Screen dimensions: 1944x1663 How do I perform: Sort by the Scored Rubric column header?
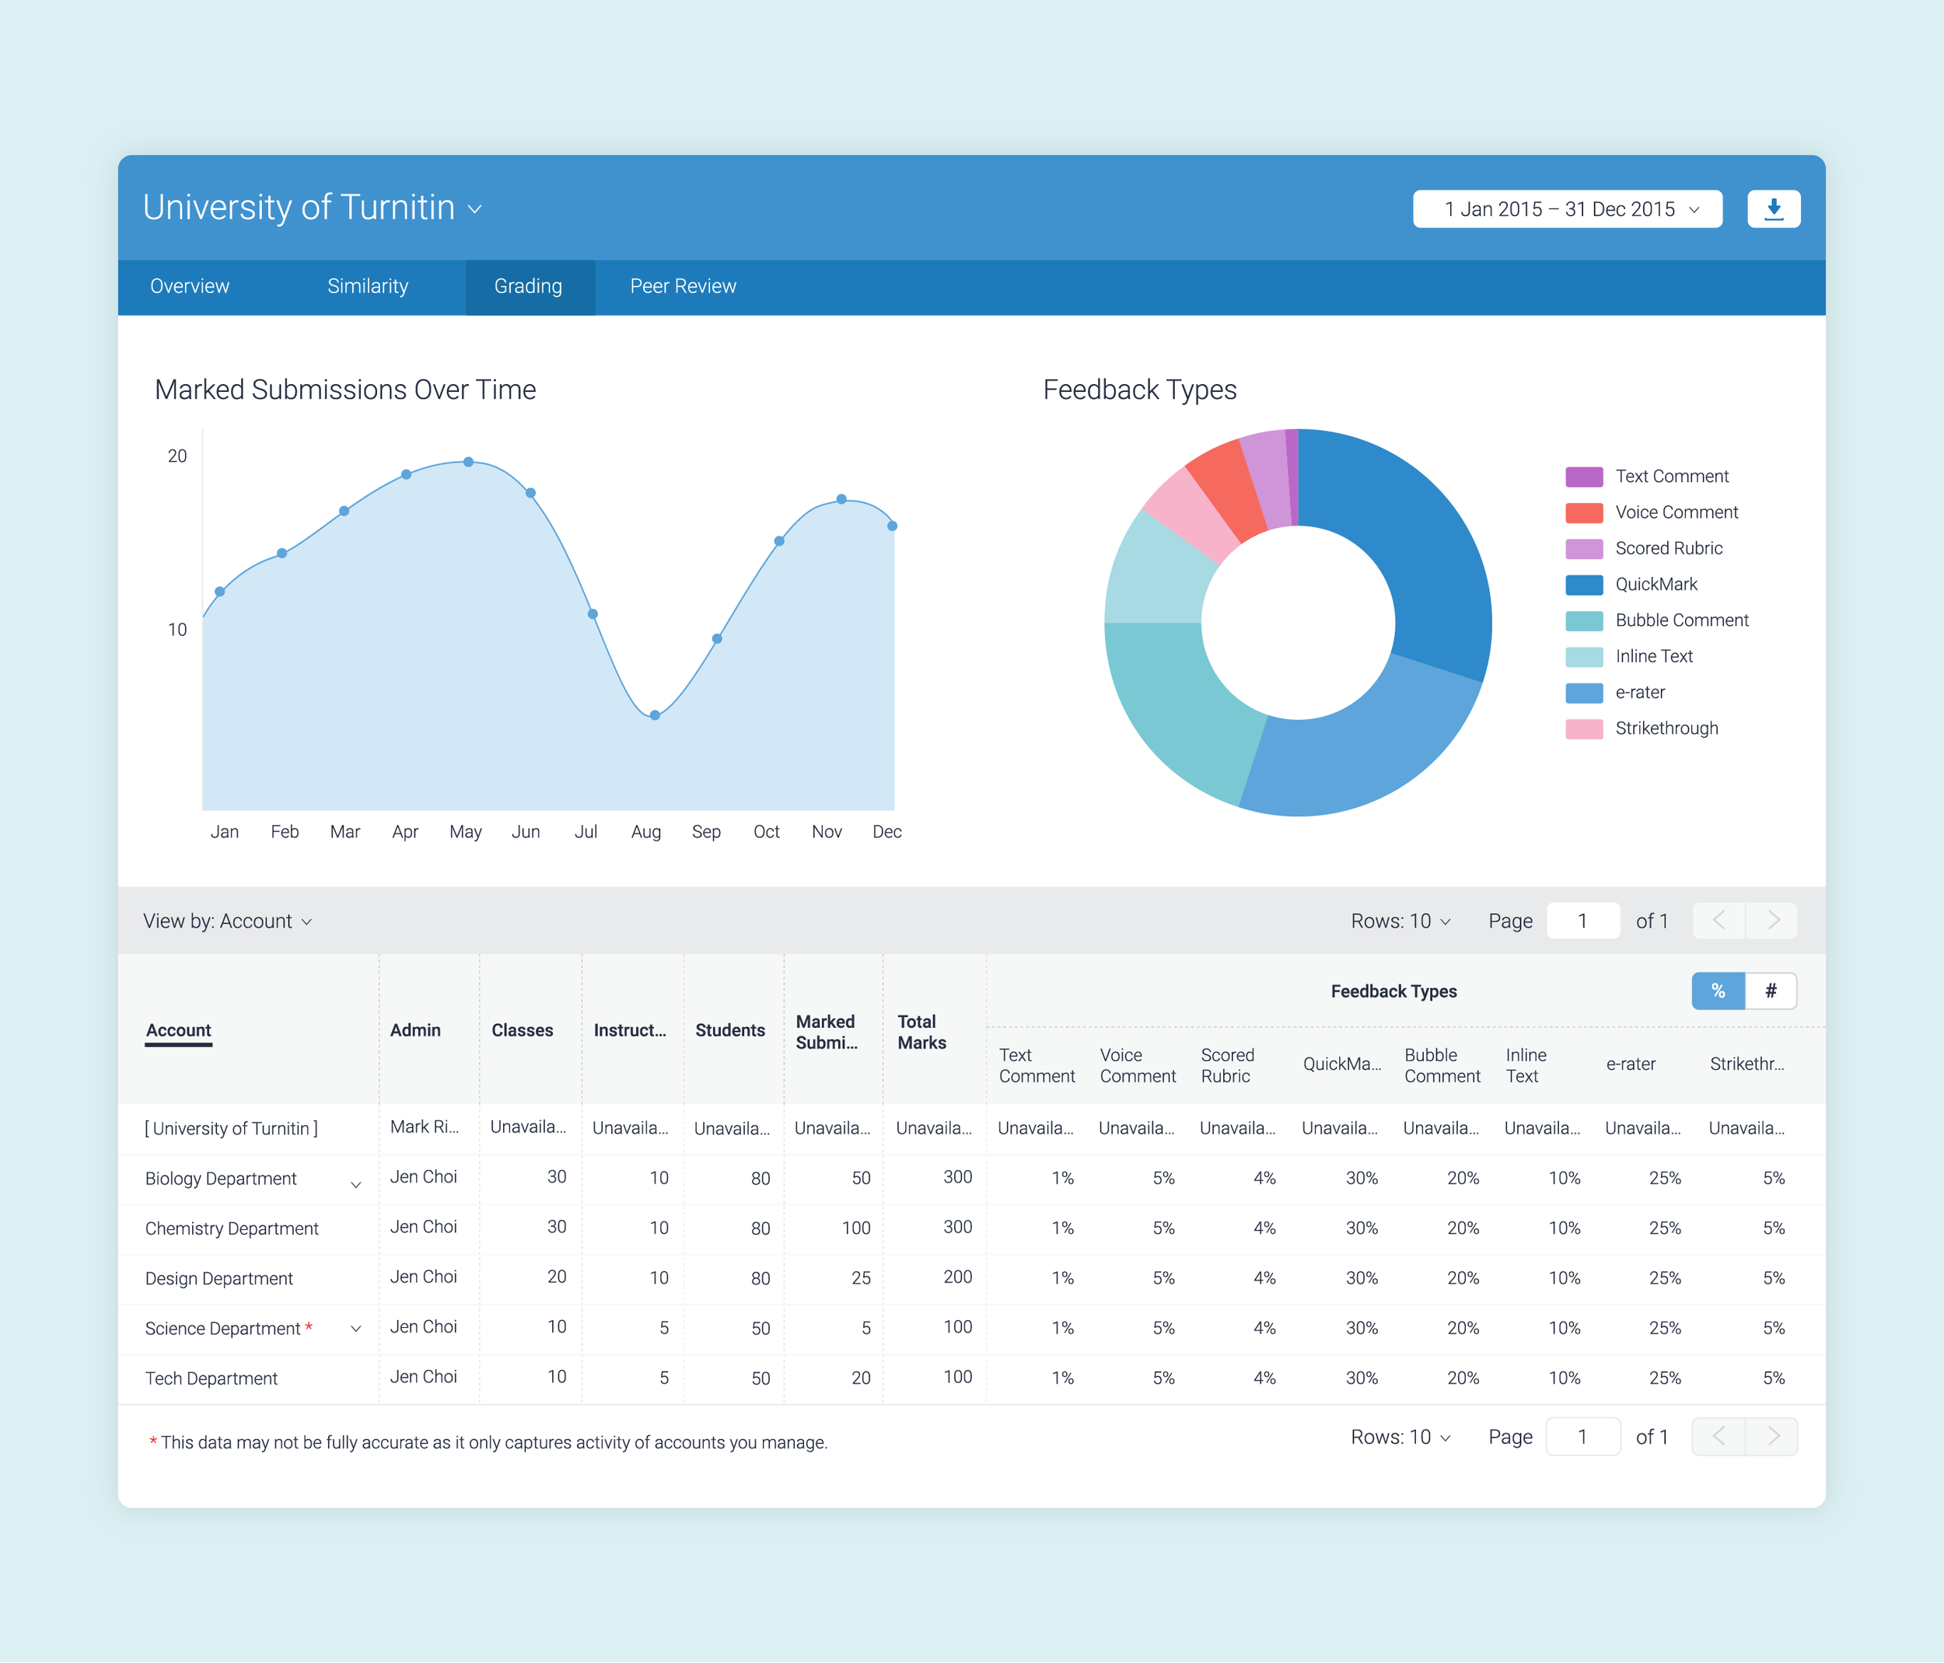point(1227,1066)
